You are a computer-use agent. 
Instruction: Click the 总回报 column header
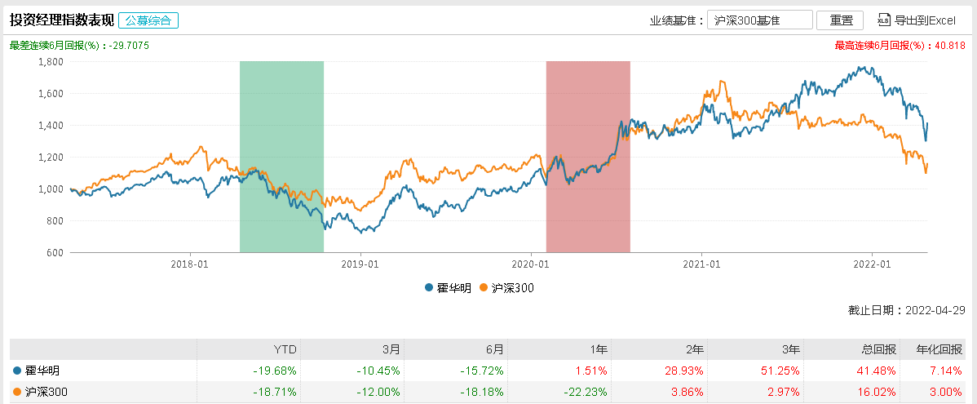[x=880, y=349]
